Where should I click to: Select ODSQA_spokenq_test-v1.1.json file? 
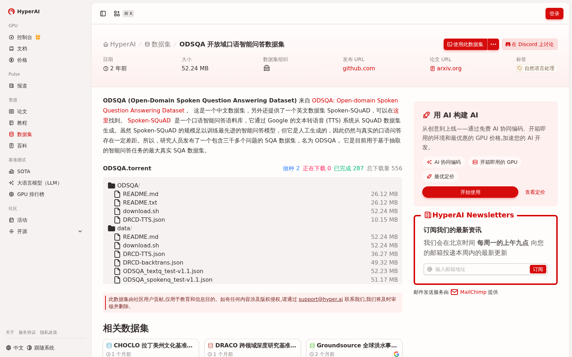pyautogui.click(x=252, y=280)
